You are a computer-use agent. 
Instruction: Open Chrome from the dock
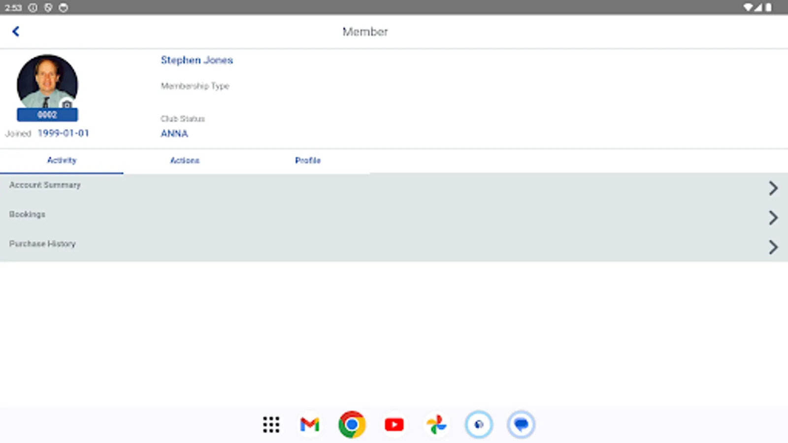[352, 424]
